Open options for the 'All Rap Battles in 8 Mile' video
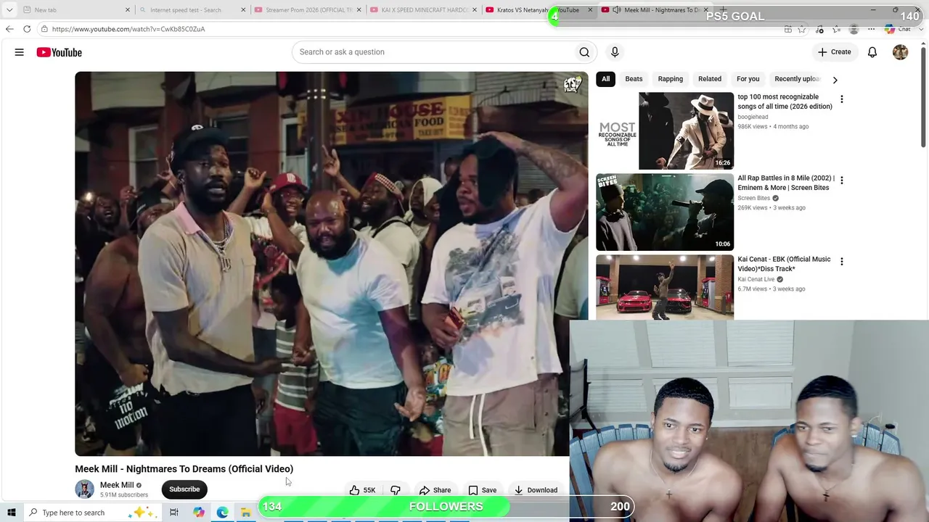The image size is (929, 522). coord(842,180)
